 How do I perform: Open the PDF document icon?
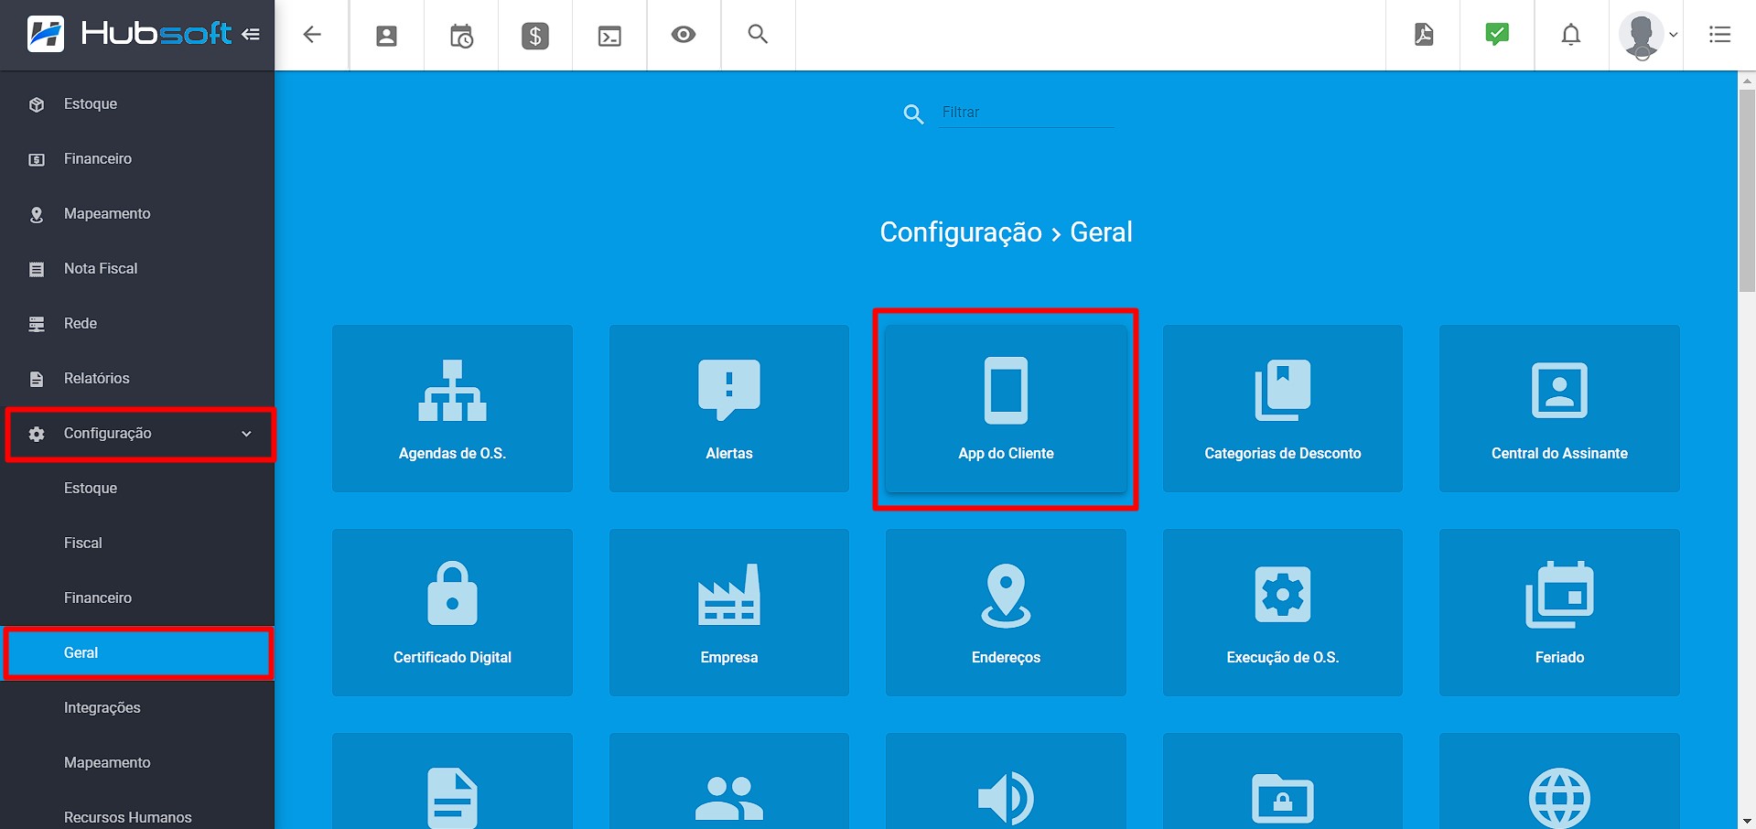coord(1424,35)
